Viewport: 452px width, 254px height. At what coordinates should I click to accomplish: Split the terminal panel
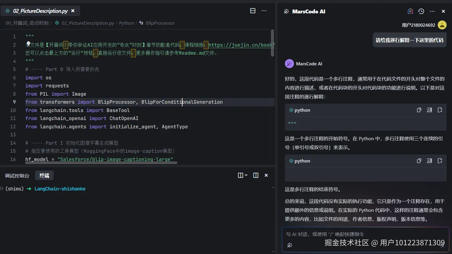(255, 175)
